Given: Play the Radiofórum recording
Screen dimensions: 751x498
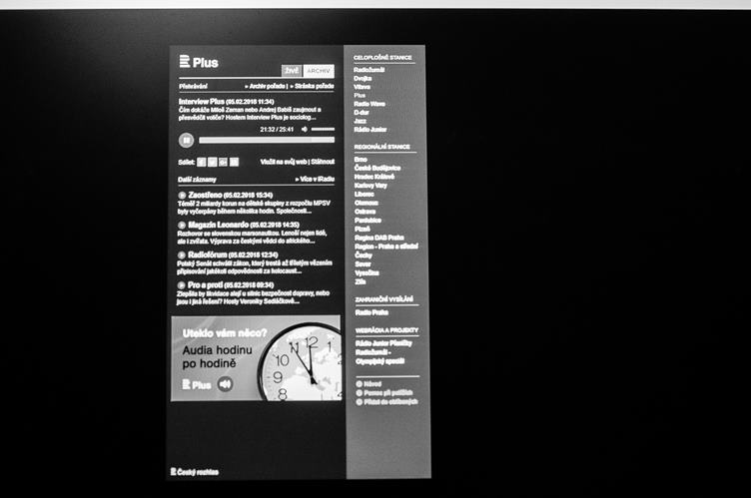Looking at the screenshot, I should point(182,255).
